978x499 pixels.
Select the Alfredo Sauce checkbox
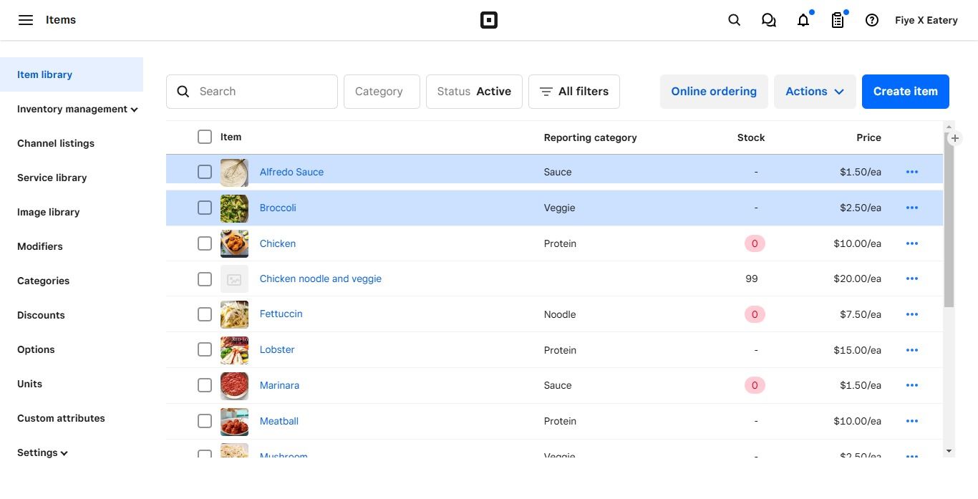tap(205, 172)
